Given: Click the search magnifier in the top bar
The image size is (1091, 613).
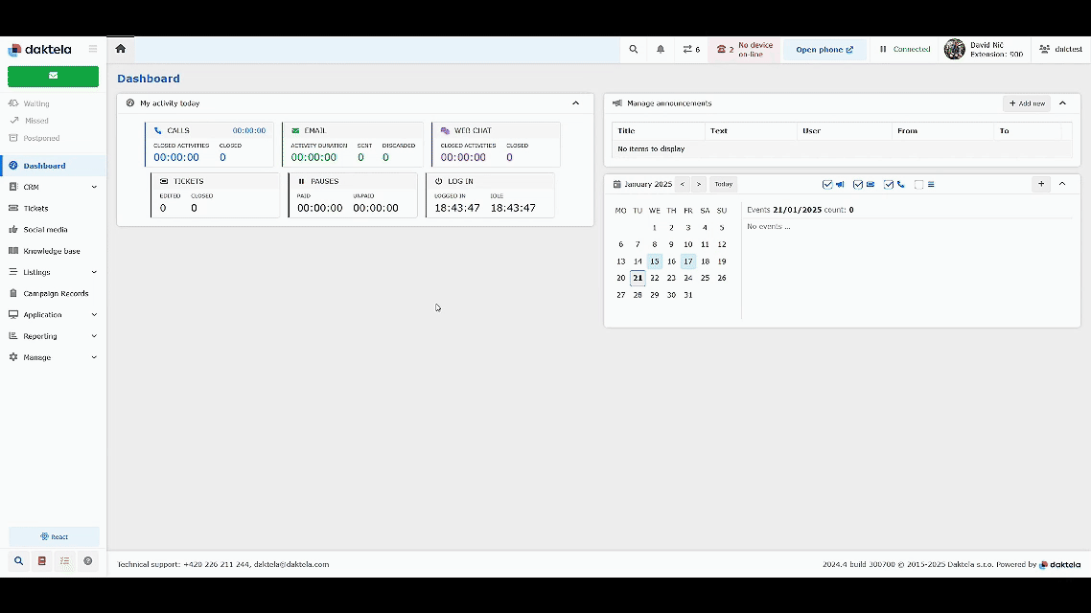Looking at the screenshot, I should pos(633,50).
